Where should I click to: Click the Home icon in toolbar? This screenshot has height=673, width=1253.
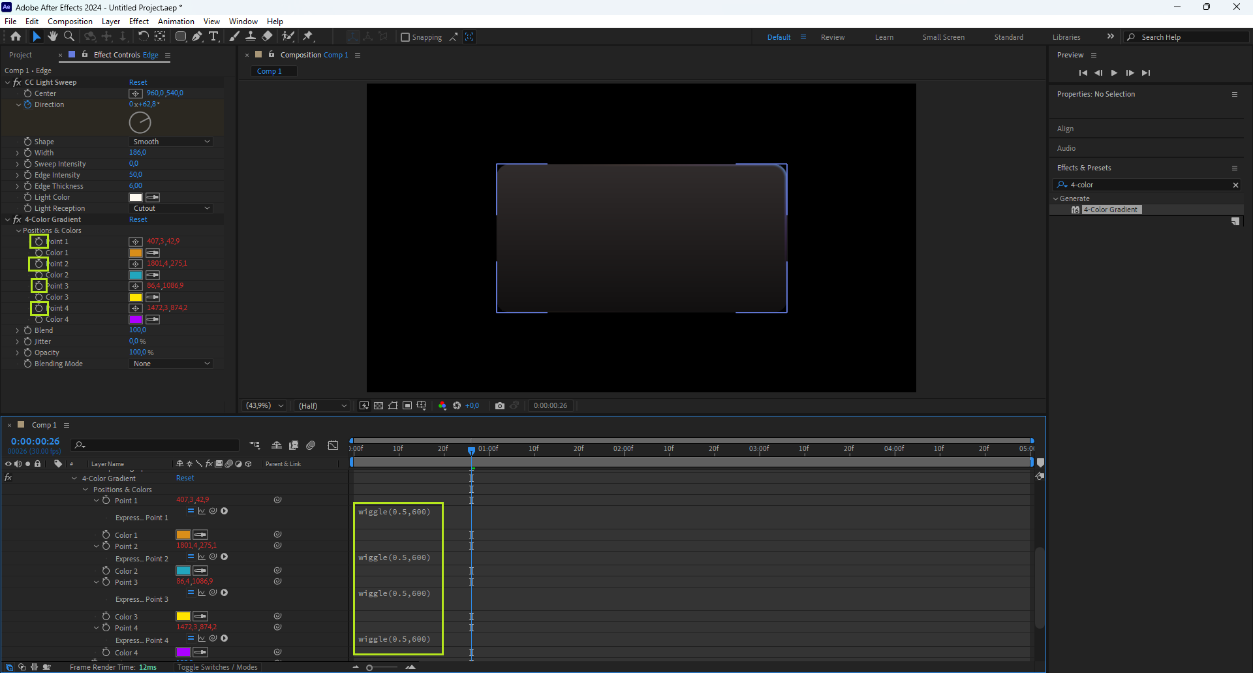point(16,37)
